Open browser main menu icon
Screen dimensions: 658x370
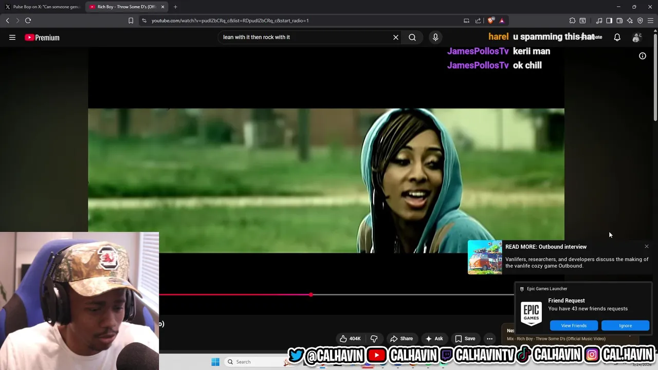tap(650, 21)
